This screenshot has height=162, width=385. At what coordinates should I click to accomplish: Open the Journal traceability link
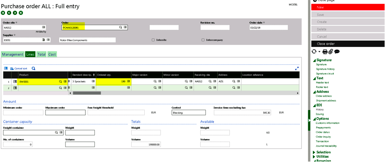tap(326, 146)
